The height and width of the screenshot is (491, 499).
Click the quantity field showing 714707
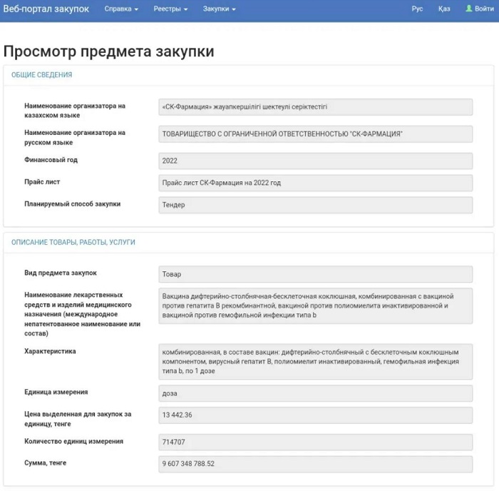tap(316, 442)
